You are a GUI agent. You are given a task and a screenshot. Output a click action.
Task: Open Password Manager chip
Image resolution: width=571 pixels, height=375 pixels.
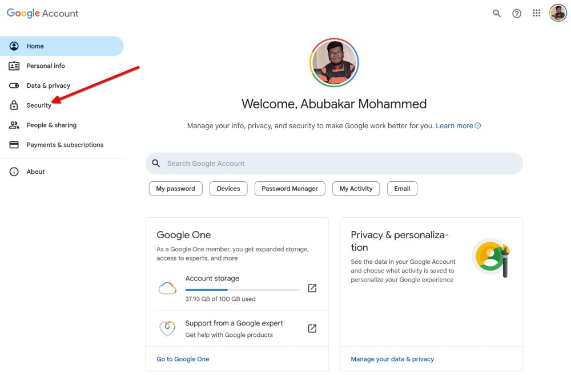[290, 189]
